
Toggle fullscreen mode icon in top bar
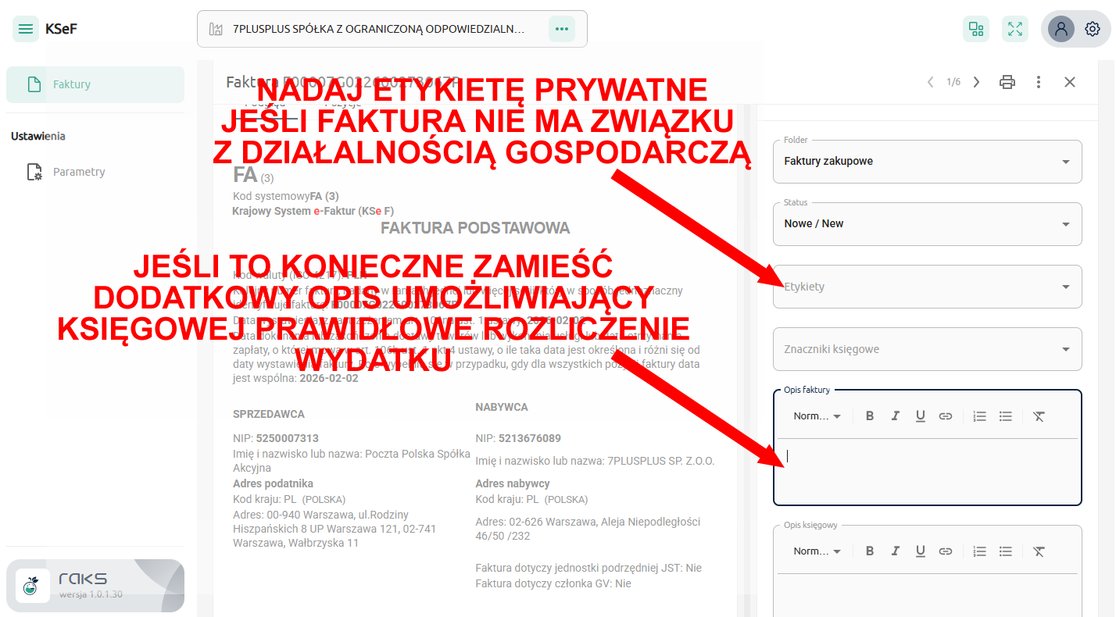point(1014,30)
